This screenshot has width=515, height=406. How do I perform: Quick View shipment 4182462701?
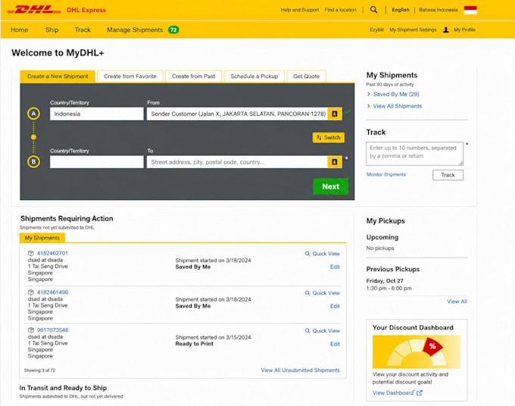click(x=322, y=254)
